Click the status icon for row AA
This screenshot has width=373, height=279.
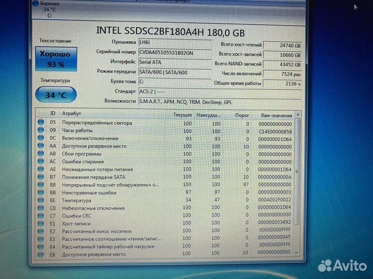tap(41, 145)
